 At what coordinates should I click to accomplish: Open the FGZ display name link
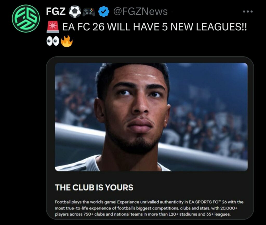coord(56,11)
